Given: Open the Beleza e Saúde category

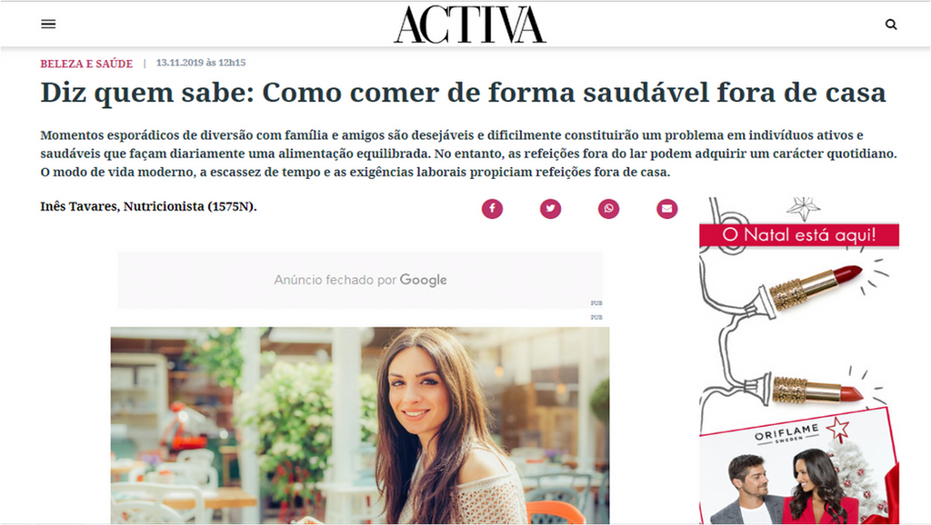Looking at the screenshot, I should (x=86, y=64).
